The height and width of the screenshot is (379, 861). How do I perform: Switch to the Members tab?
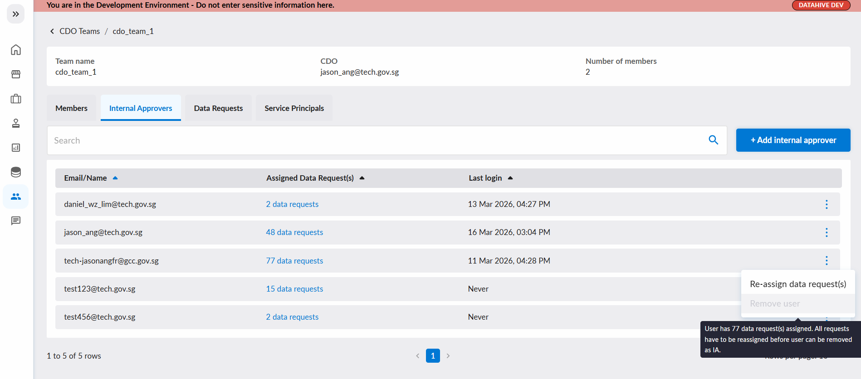tap(71, 108)
